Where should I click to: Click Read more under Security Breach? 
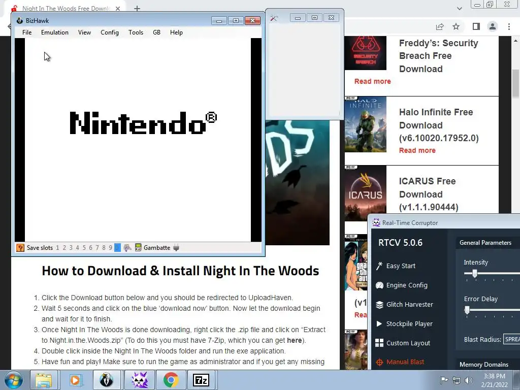(x=372, y=81)
